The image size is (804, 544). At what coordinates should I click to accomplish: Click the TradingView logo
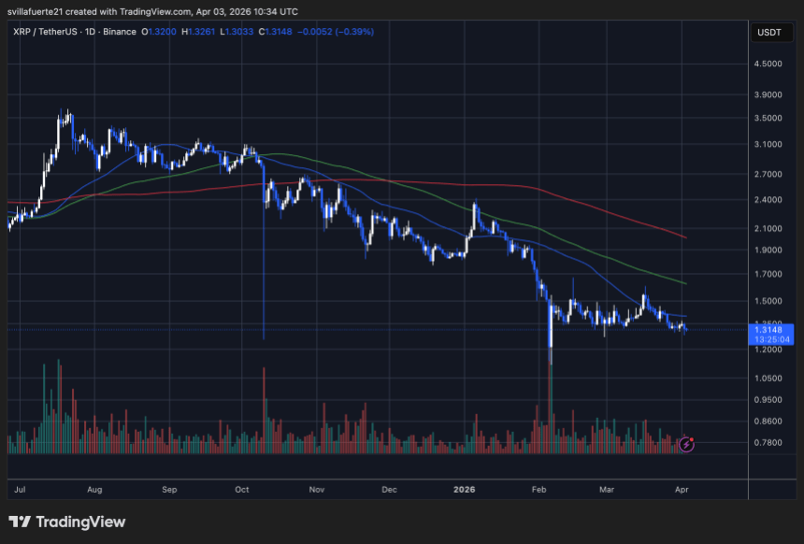pyautogui.click(x=65, y=523)
